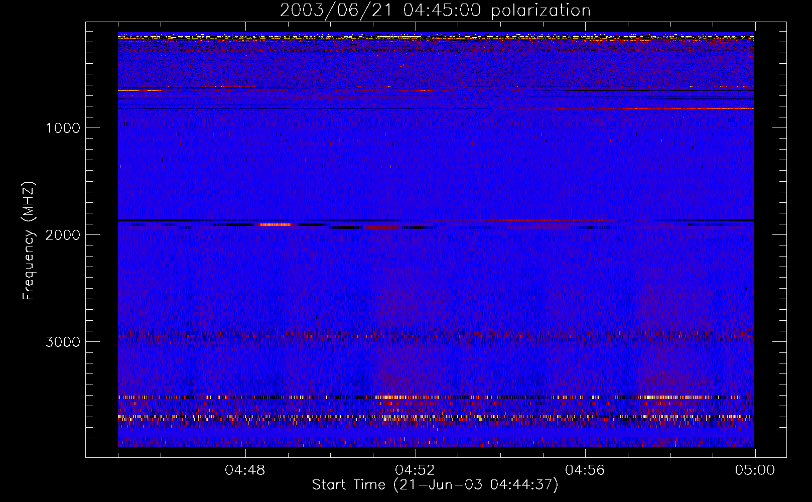The image size is (812, 502).
Task: Click the "04:48" time tick label
Action: coord(245,470)
